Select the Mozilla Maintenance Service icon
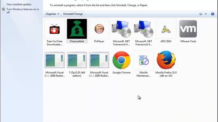The image size is (218, 122). tap(144, 60)
